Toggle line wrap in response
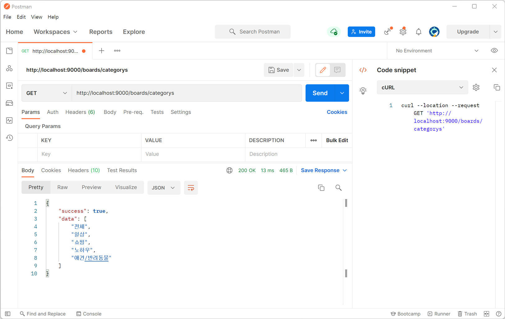The height and width of the screenshot is (319, 505). point(191,188)
